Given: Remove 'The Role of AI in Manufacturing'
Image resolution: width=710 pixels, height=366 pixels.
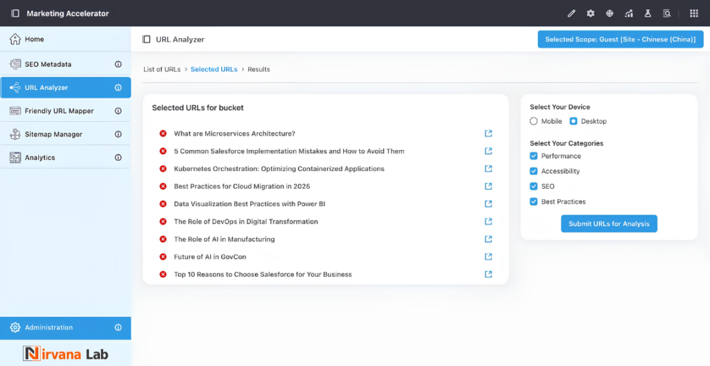Looking at the screenshot, I should pyautogui.click(x=163, y=239).
